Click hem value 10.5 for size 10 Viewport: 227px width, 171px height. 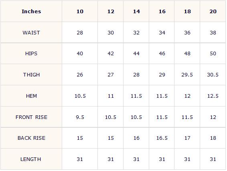(80, 96)
